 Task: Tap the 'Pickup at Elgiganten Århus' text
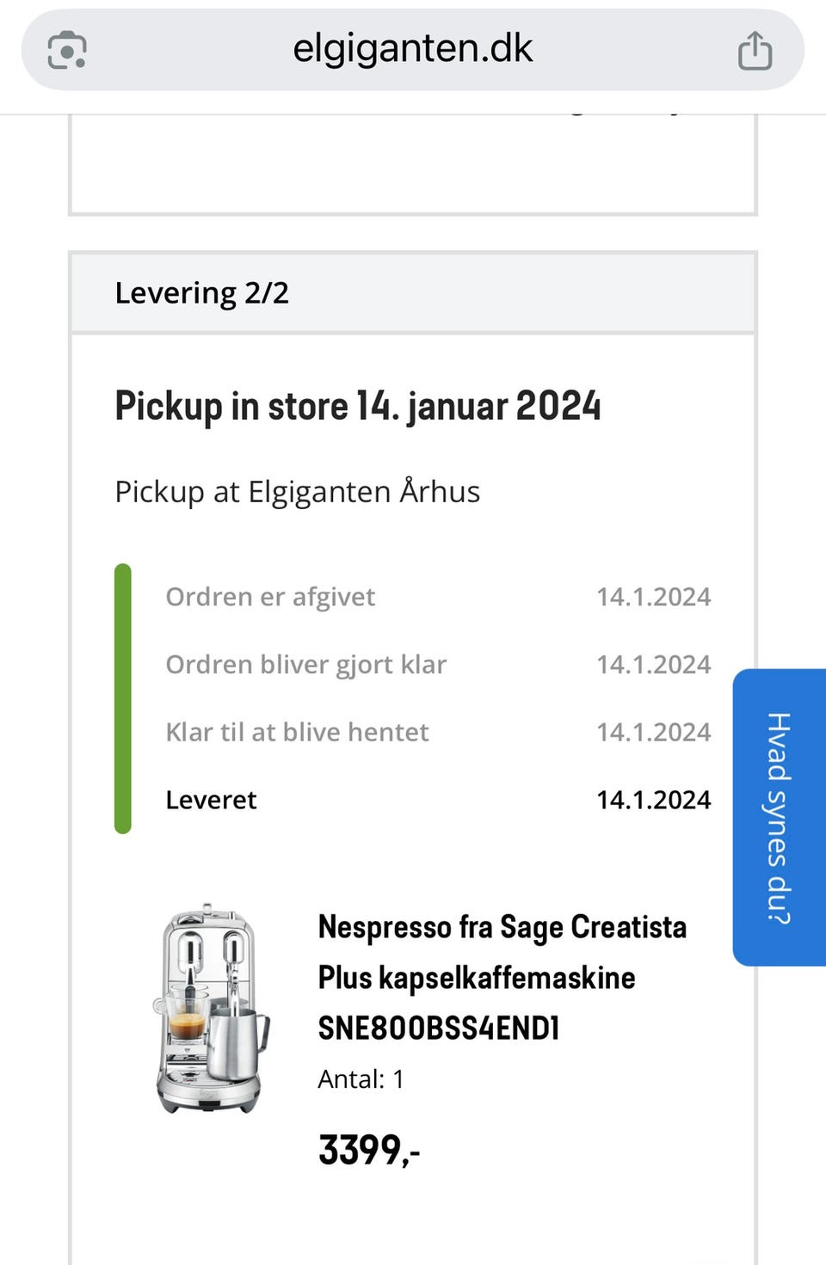(298, 492)
